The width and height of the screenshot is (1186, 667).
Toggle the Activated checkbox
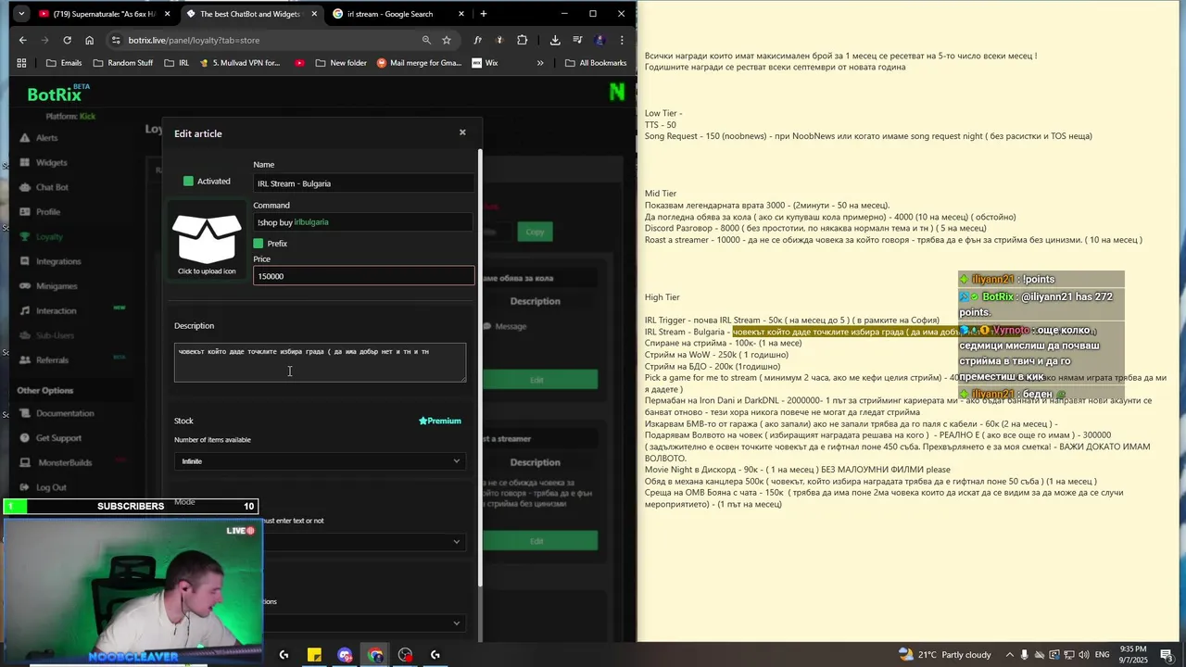click(x=188, y=182)
